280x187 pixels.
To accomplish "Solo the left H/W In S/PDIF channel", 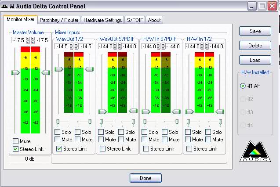I will [144, 132].
